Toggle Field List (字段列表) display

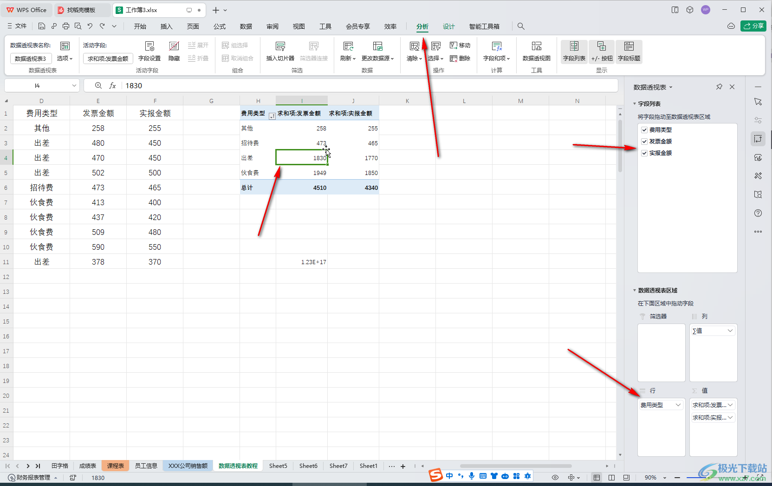(574, 52)
